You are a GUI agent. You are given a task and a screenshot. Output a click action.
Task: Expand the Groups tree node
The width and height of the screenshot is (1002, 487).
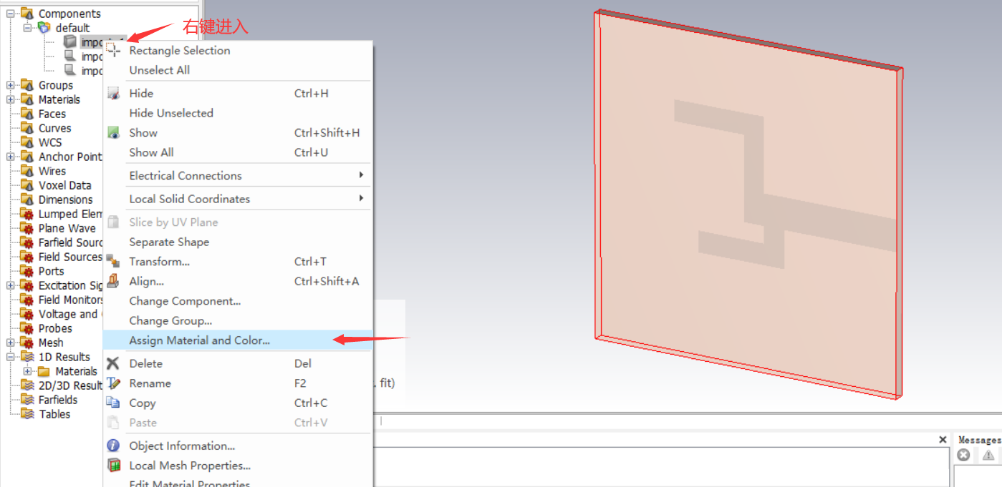11,85
